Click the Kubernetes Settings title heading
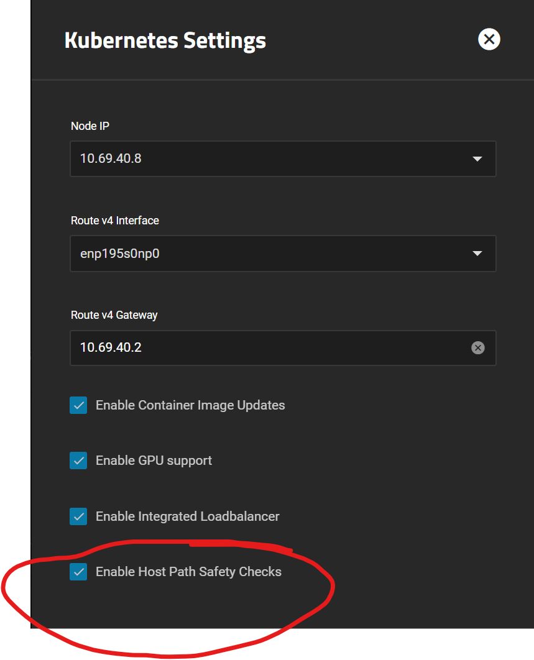Image resolution: width=534 pixels, height=660 pixels. pos(165,41)
